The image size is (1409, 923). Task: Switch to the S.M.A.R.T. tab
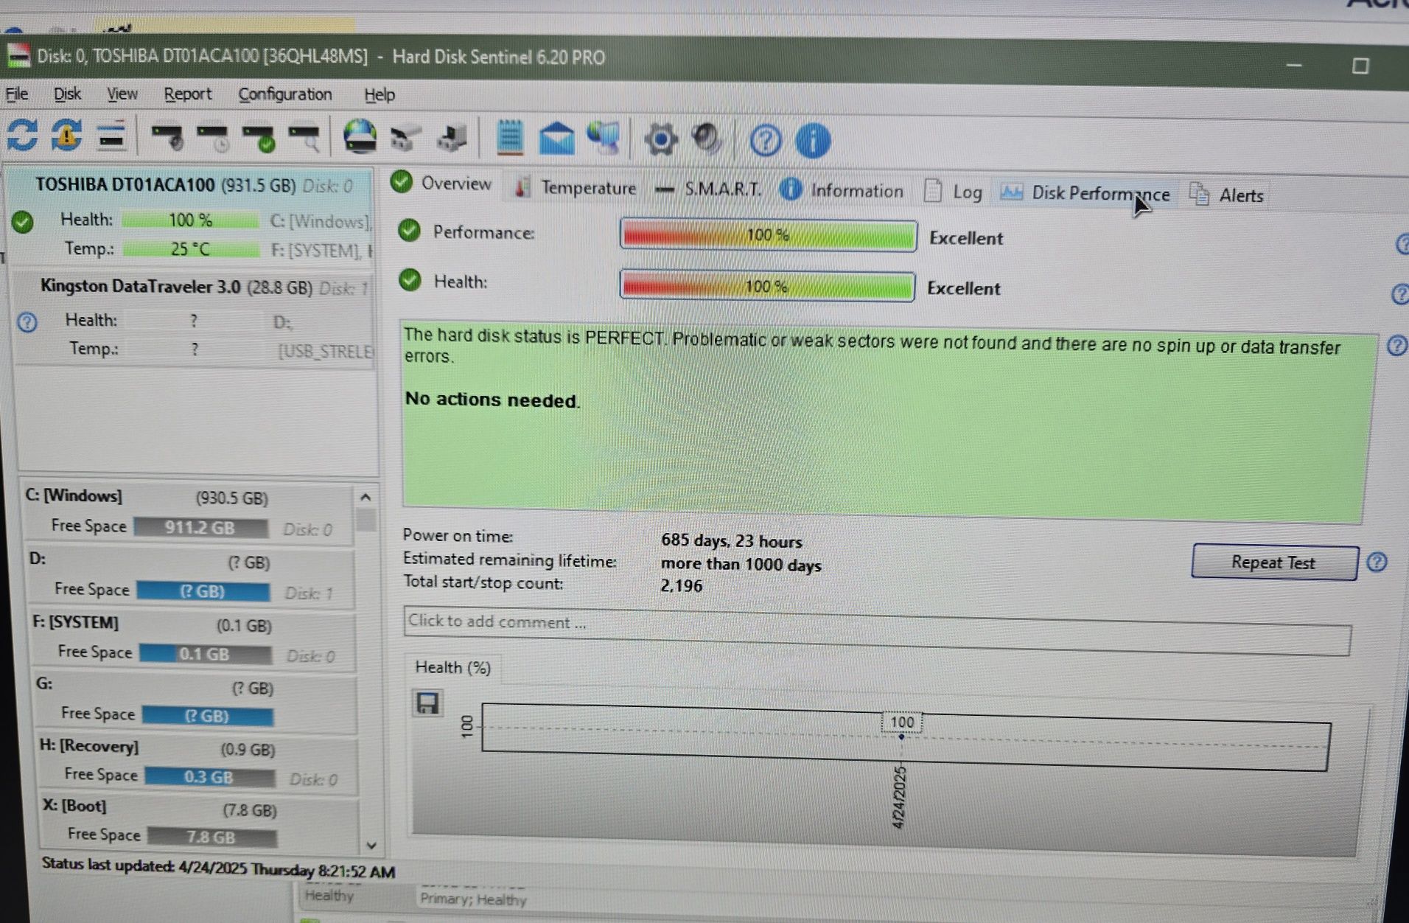tap(708, 189)
